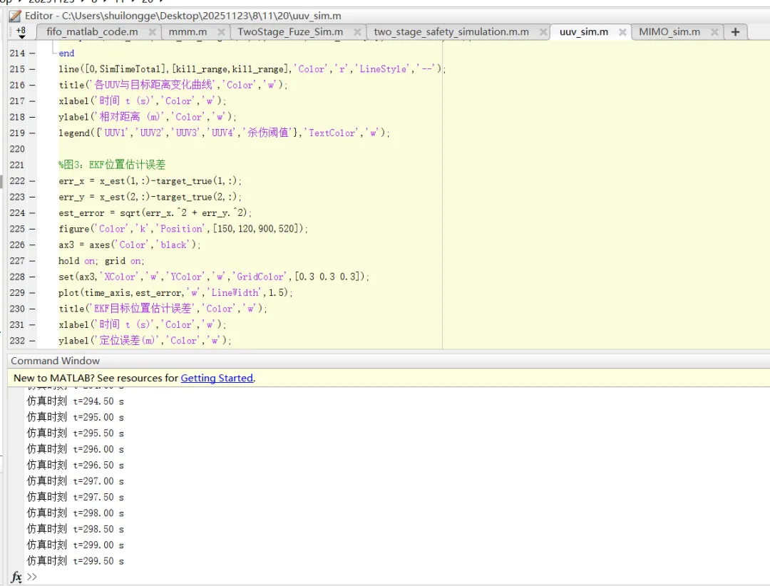Viewport: 770px width, 586px height.
Task: Set breakpoint dash on line 218
Action: 32,117
